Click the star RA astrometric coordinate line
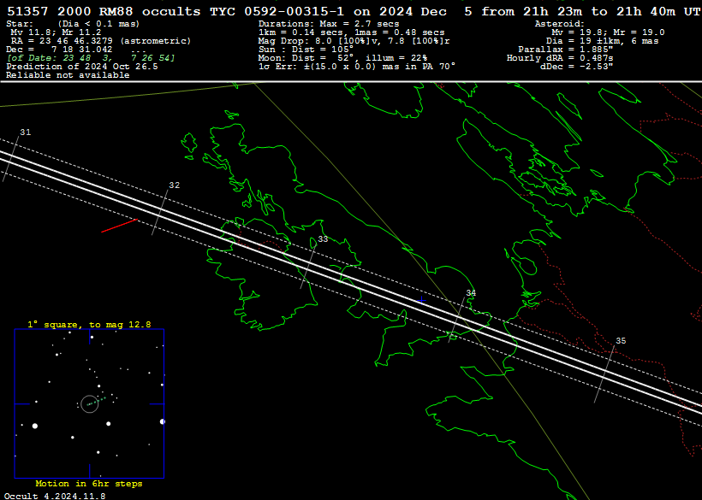Image resolution: width=702 pixels, height=500 pixels. click(x=90, y=40)
